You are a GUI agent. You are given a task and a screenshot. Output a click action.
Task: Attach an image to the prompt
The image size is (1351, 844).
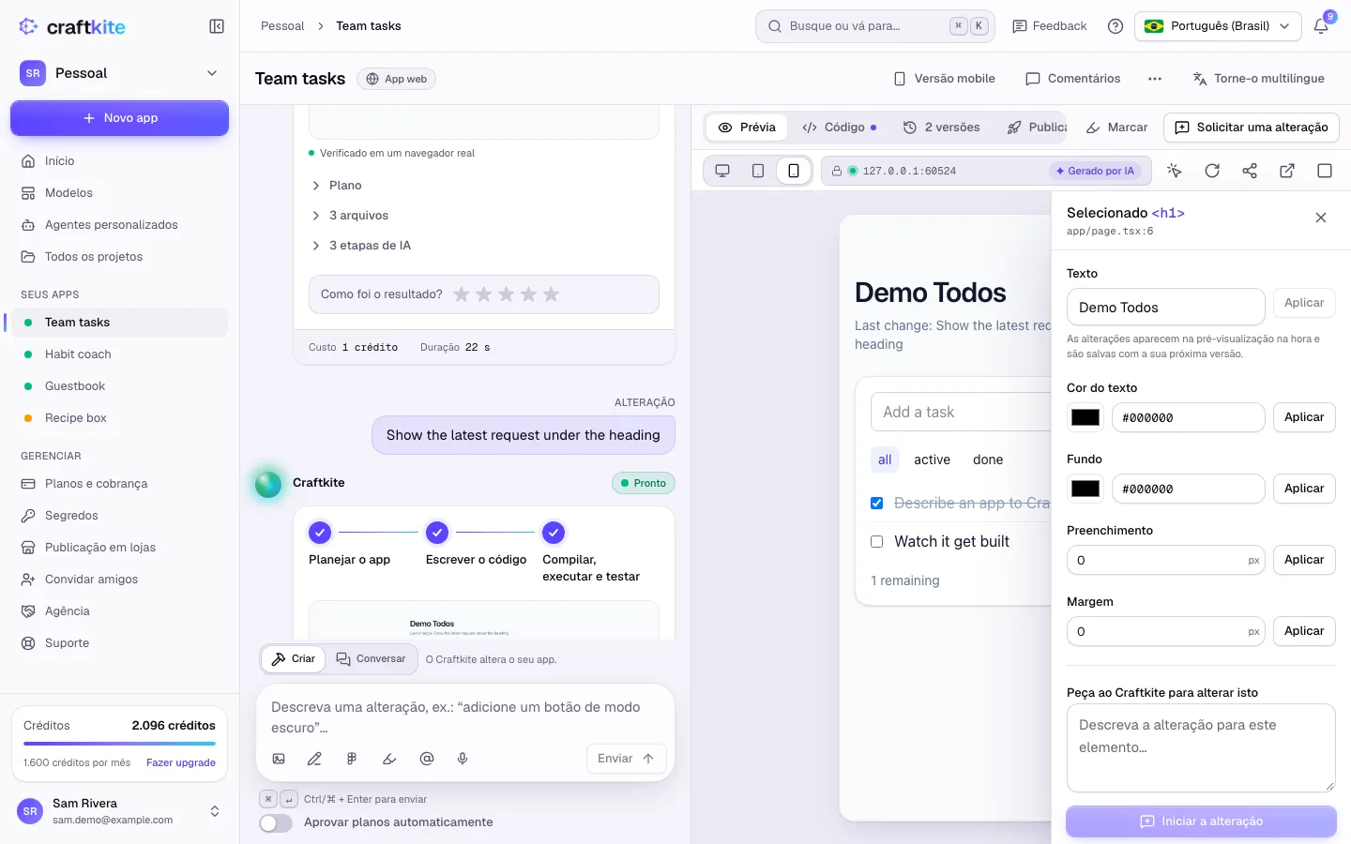[x=279, y=759]
